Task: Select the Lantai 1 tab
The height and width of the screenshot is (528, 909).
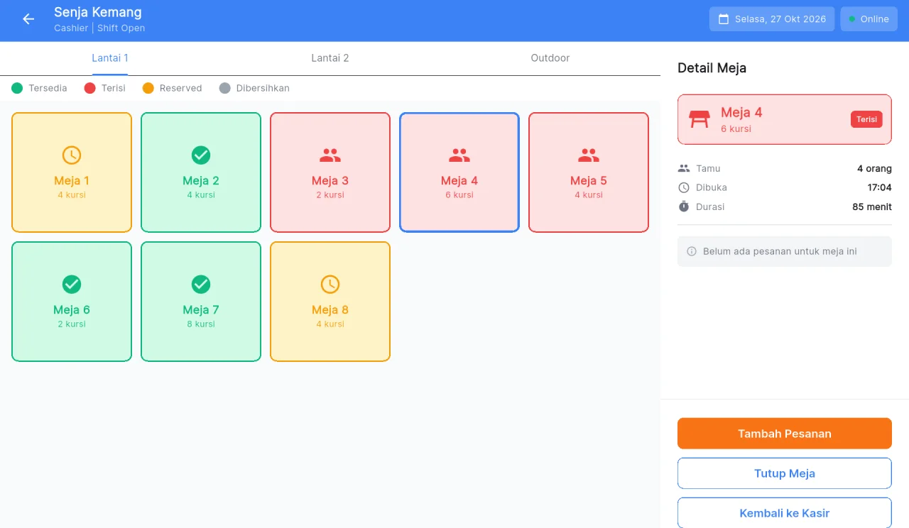Action: tap(110, 58)
